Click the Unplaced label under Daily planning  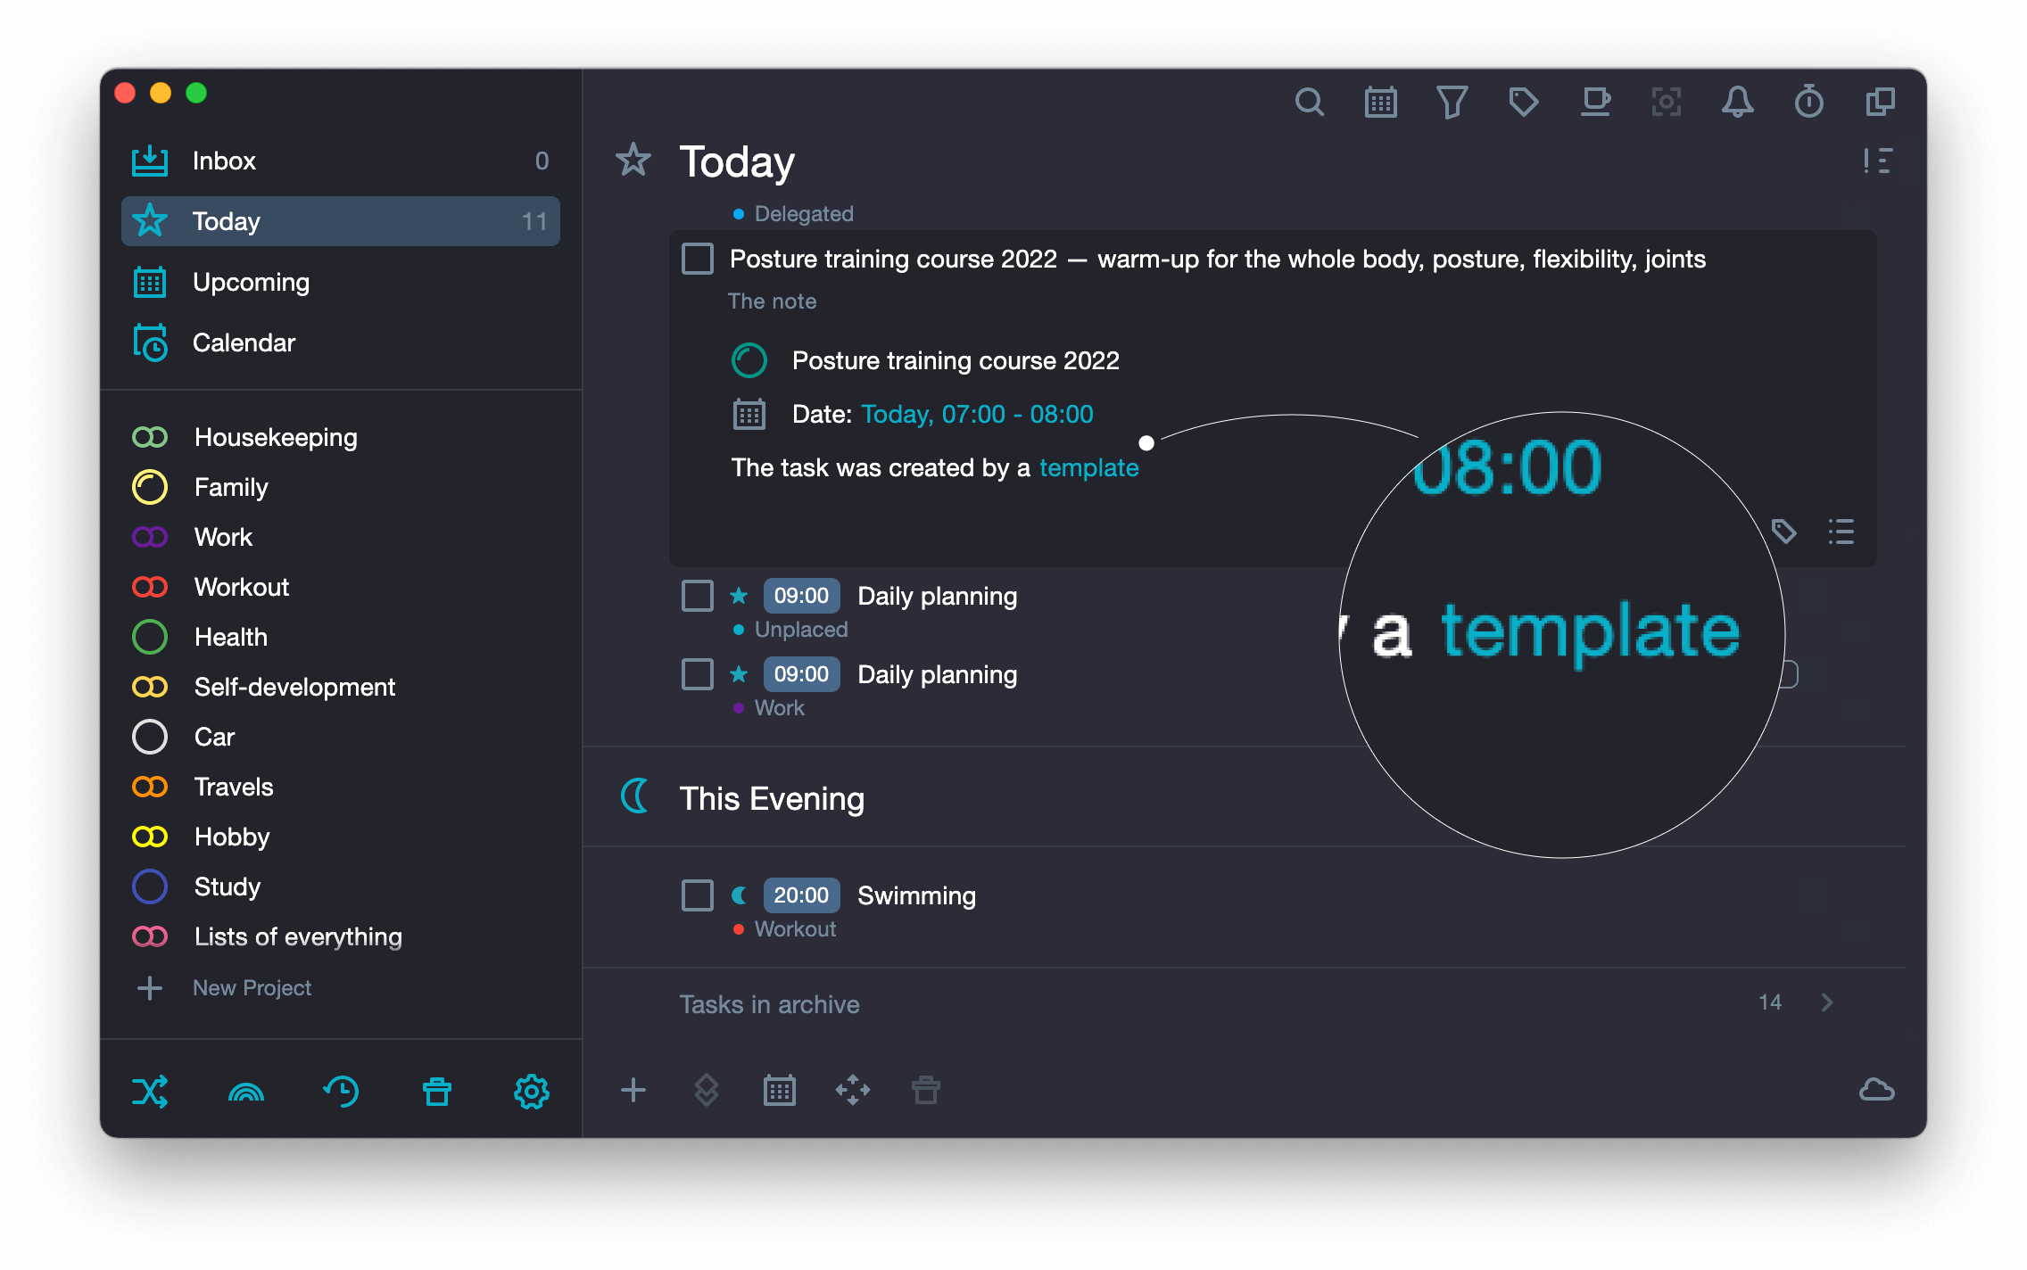pos(801,630)
